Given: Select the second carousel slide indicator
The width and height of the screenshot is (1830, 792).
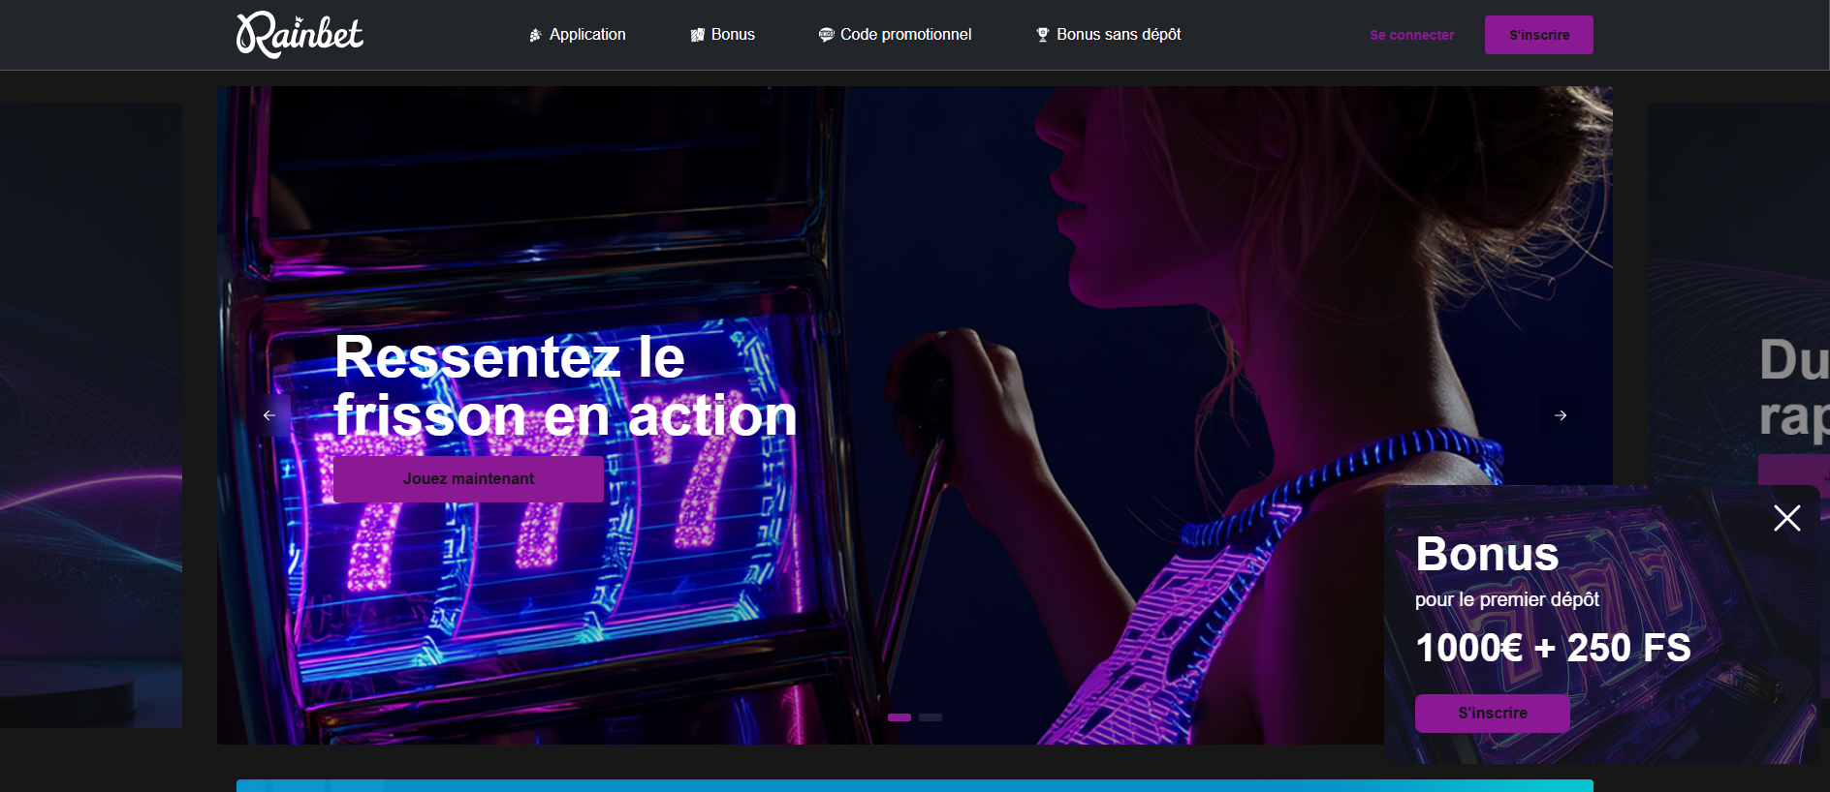Looking at the screenshot, I should click(x=931, y=717).
